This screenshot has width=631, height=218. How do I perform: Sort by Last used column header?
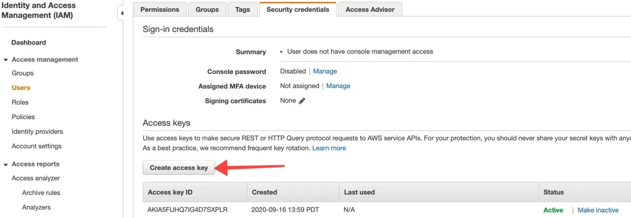[439, 192]
